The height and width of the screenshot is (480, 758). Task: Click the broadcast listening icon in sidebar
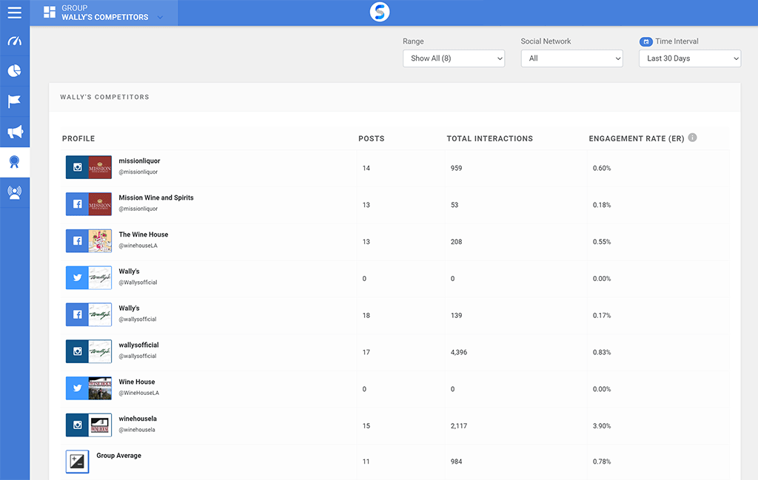15,192
